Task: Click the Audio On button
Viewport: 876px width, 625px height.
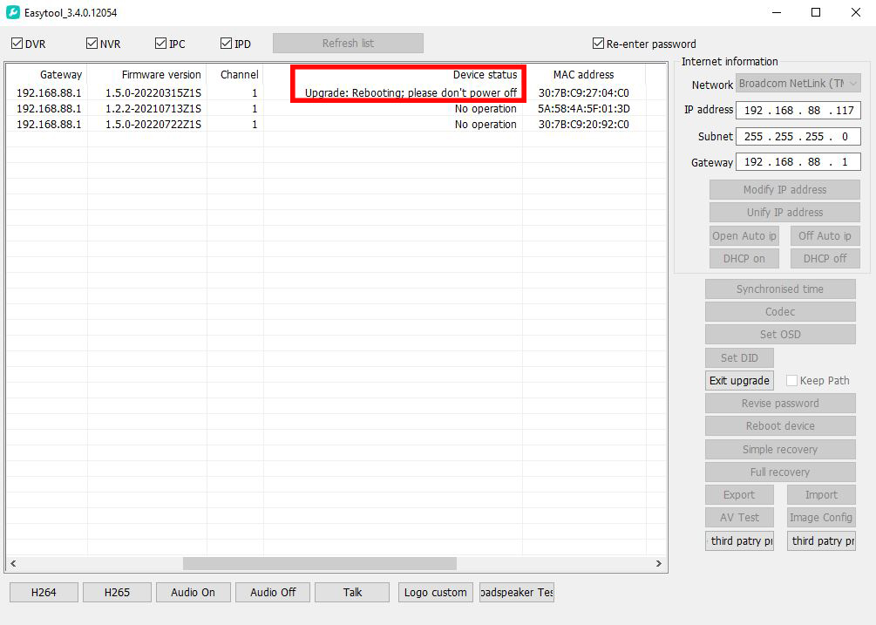Action: (193, 593)
